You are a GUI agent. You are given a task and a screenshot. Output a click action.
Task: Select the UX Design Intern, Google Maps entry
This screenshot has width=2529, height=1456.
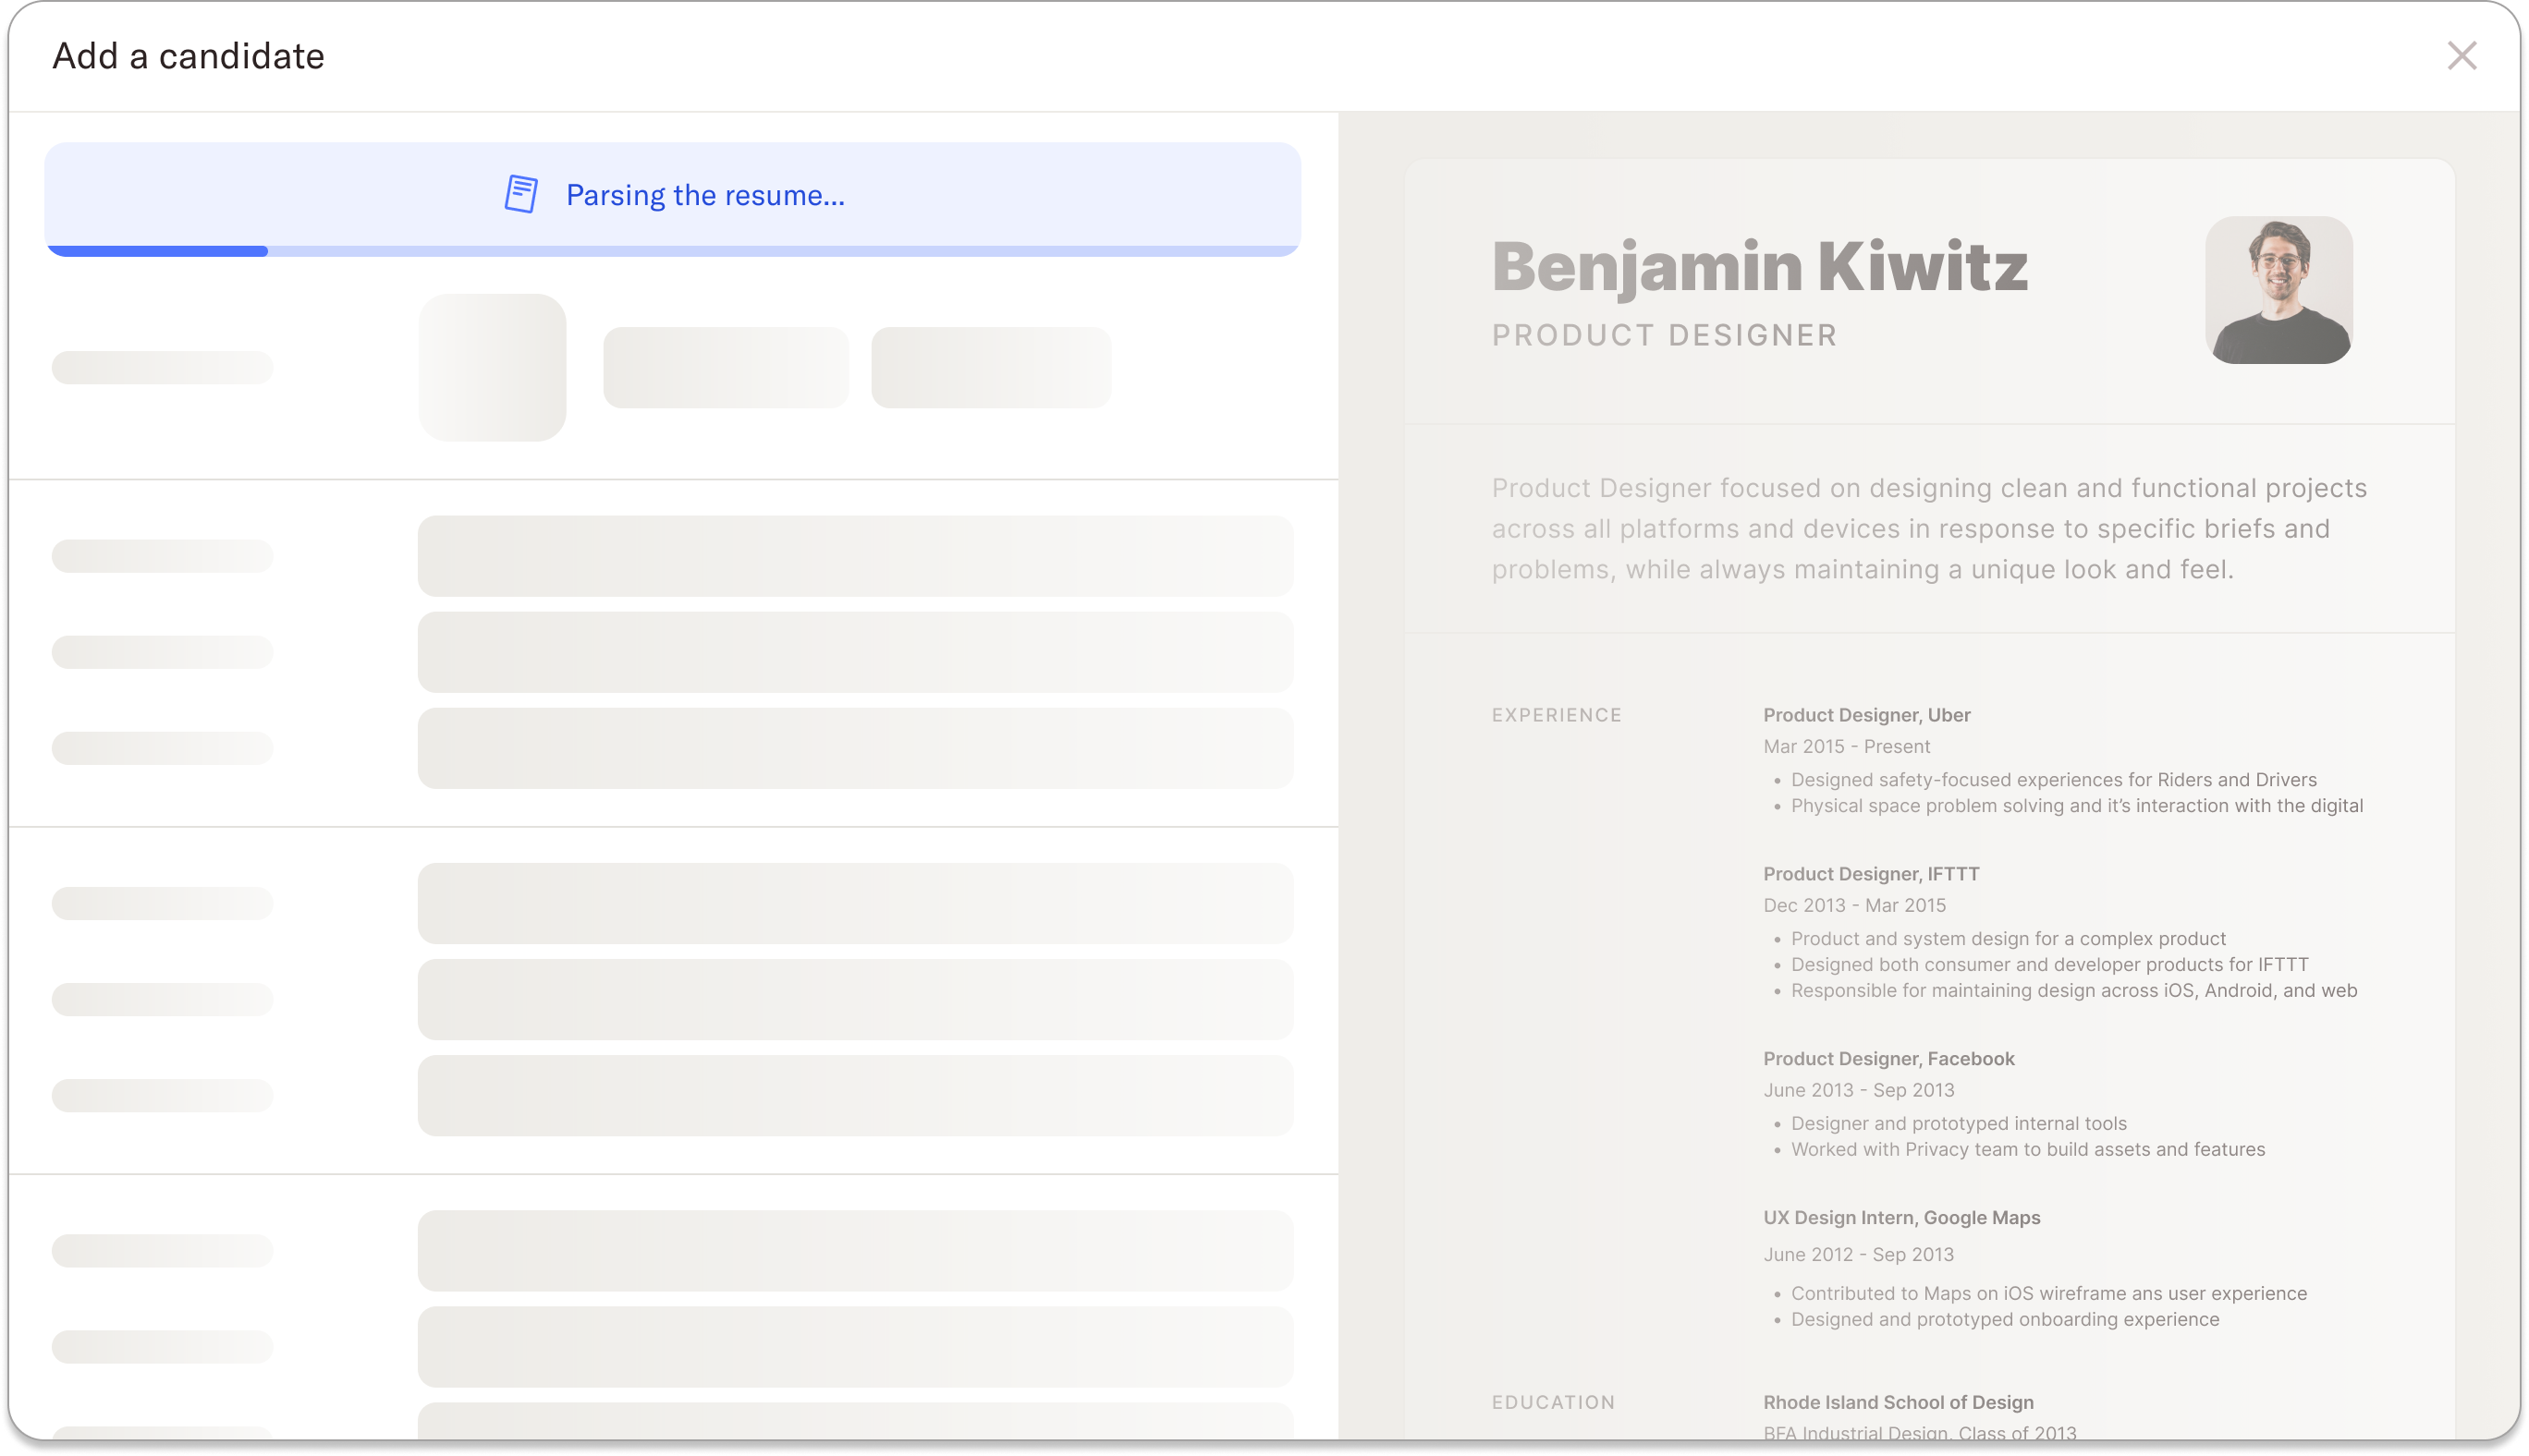[1900, 1217]
